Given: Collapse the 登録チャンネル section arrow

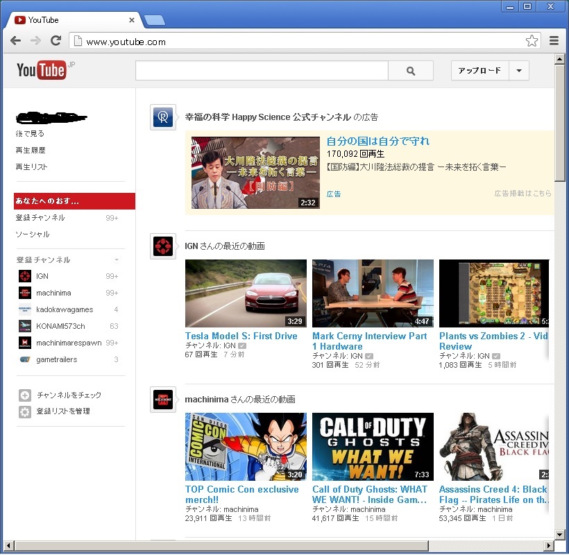Looking at the screenshot, I should click(x=117, y=259).
